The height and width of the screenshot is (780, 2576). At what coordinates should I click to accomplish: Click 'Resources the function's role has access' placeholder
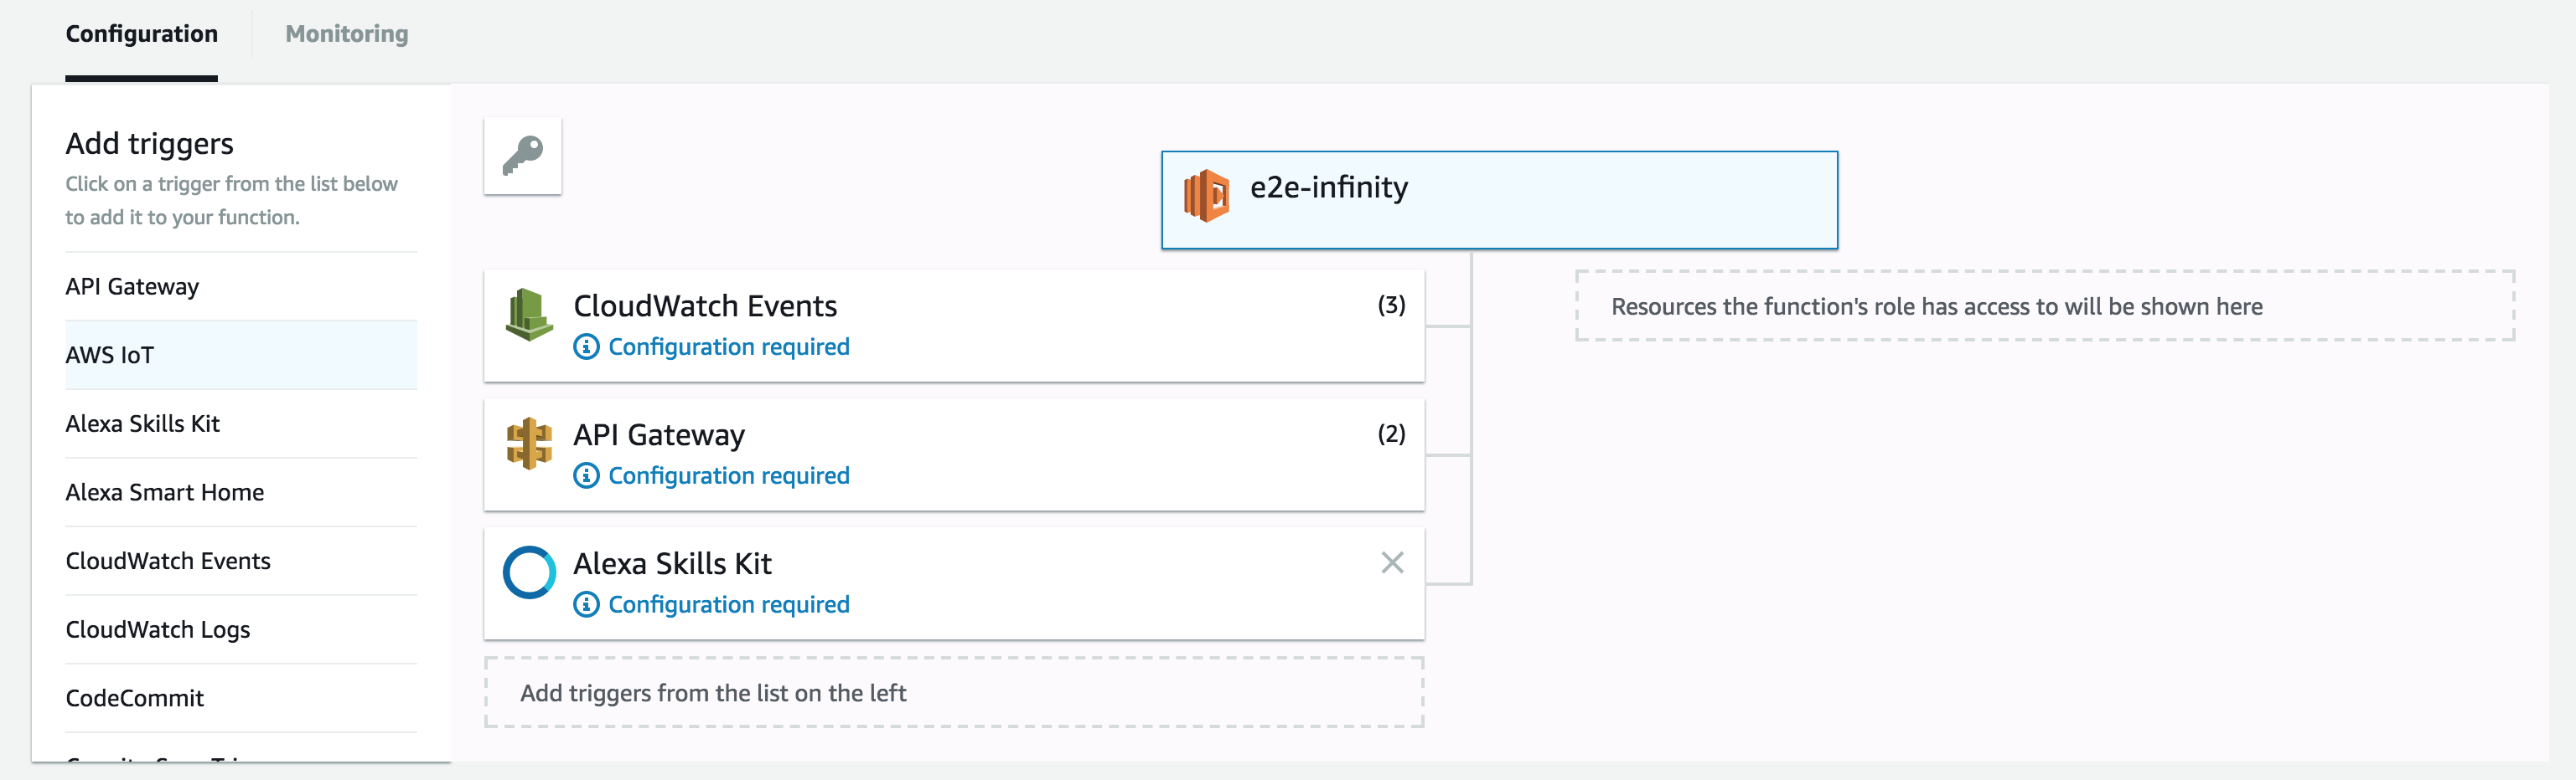[x=2045, y=305]
